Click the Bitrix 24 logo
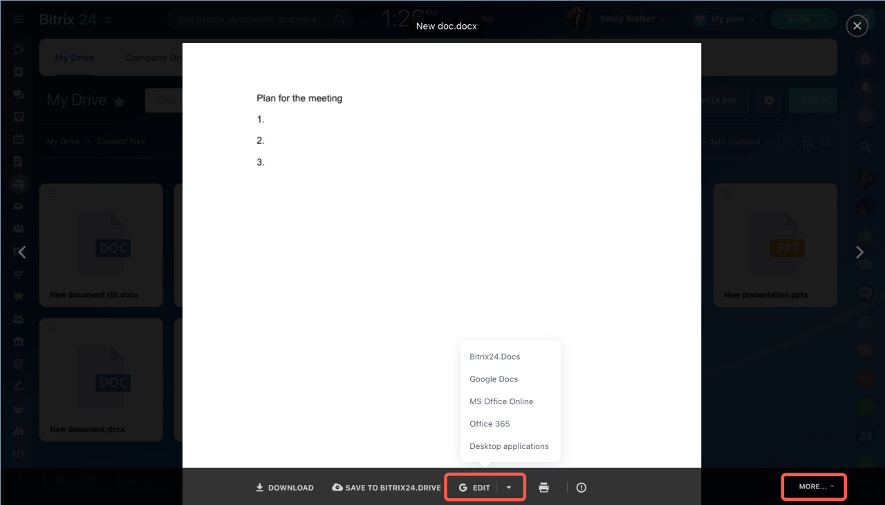Viewport: 885px width, 505px height. pyautogui.click(x=68, y=19)
